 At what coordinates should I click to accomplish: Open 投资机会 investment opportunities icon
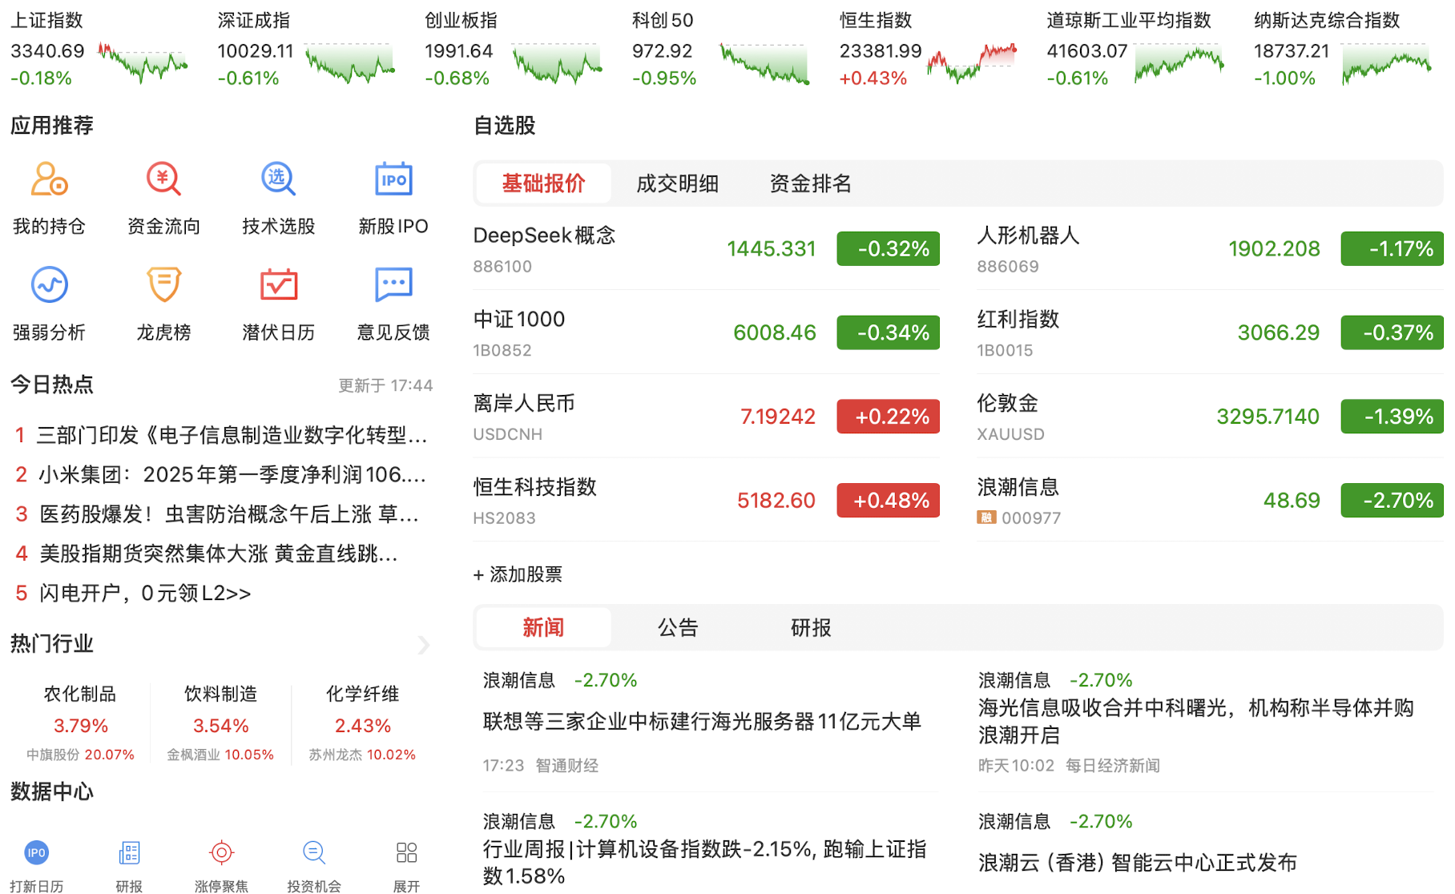(314, 852)
